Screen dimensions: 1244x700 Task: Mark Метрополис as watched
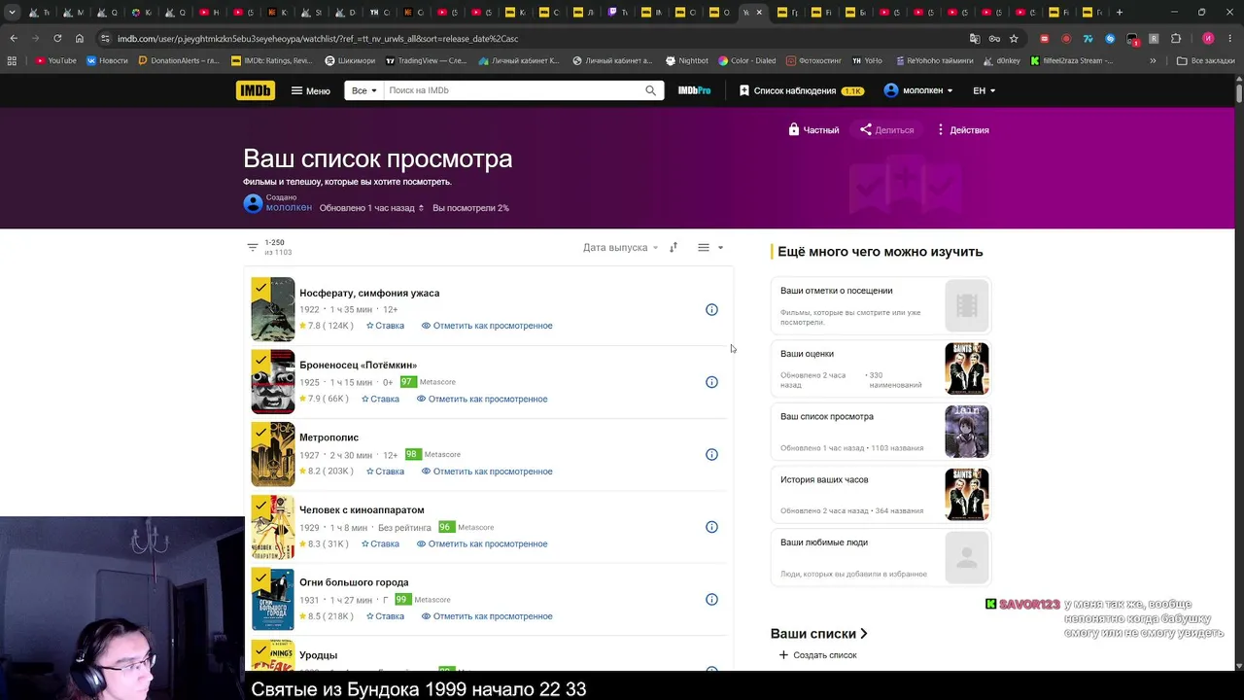(487, 472)
